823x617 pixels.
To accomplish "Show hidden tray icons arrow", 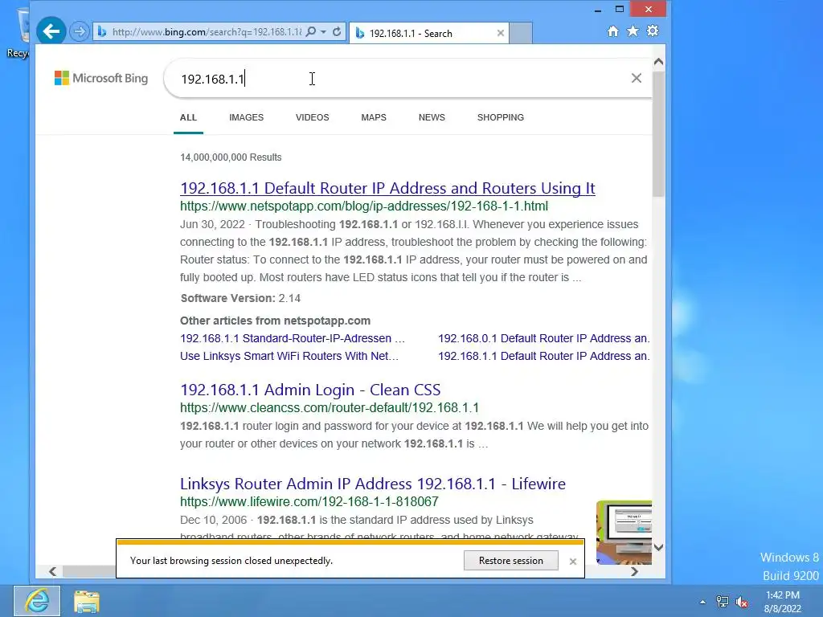I will (702, 602).
